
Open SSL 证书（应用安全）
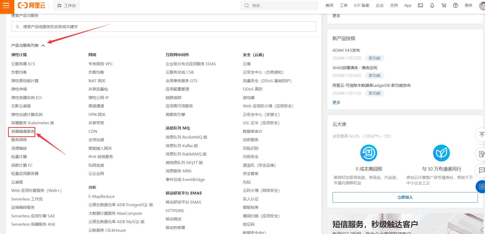261,123
